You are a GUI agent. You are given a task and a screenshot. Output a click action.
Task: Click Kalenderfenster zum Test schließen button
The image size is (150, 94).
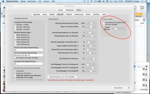pyautogui.click(x=62, y=77)
